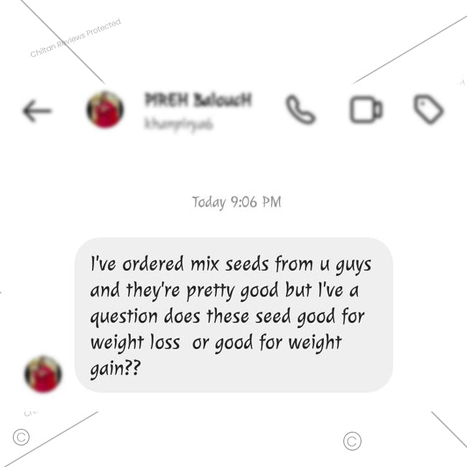Click the word "gain??" ending the message
The image size is (467, 467).
pos(115,369)
